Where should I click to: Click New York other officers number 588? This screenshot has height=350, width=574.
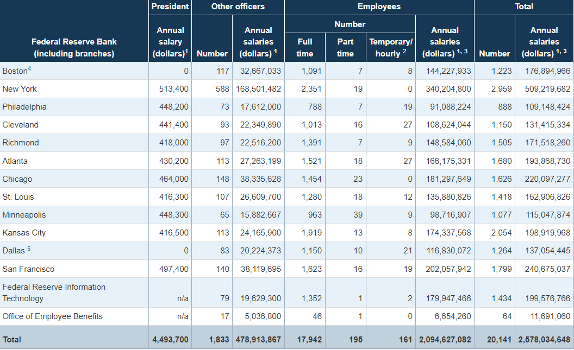[222, 89]
